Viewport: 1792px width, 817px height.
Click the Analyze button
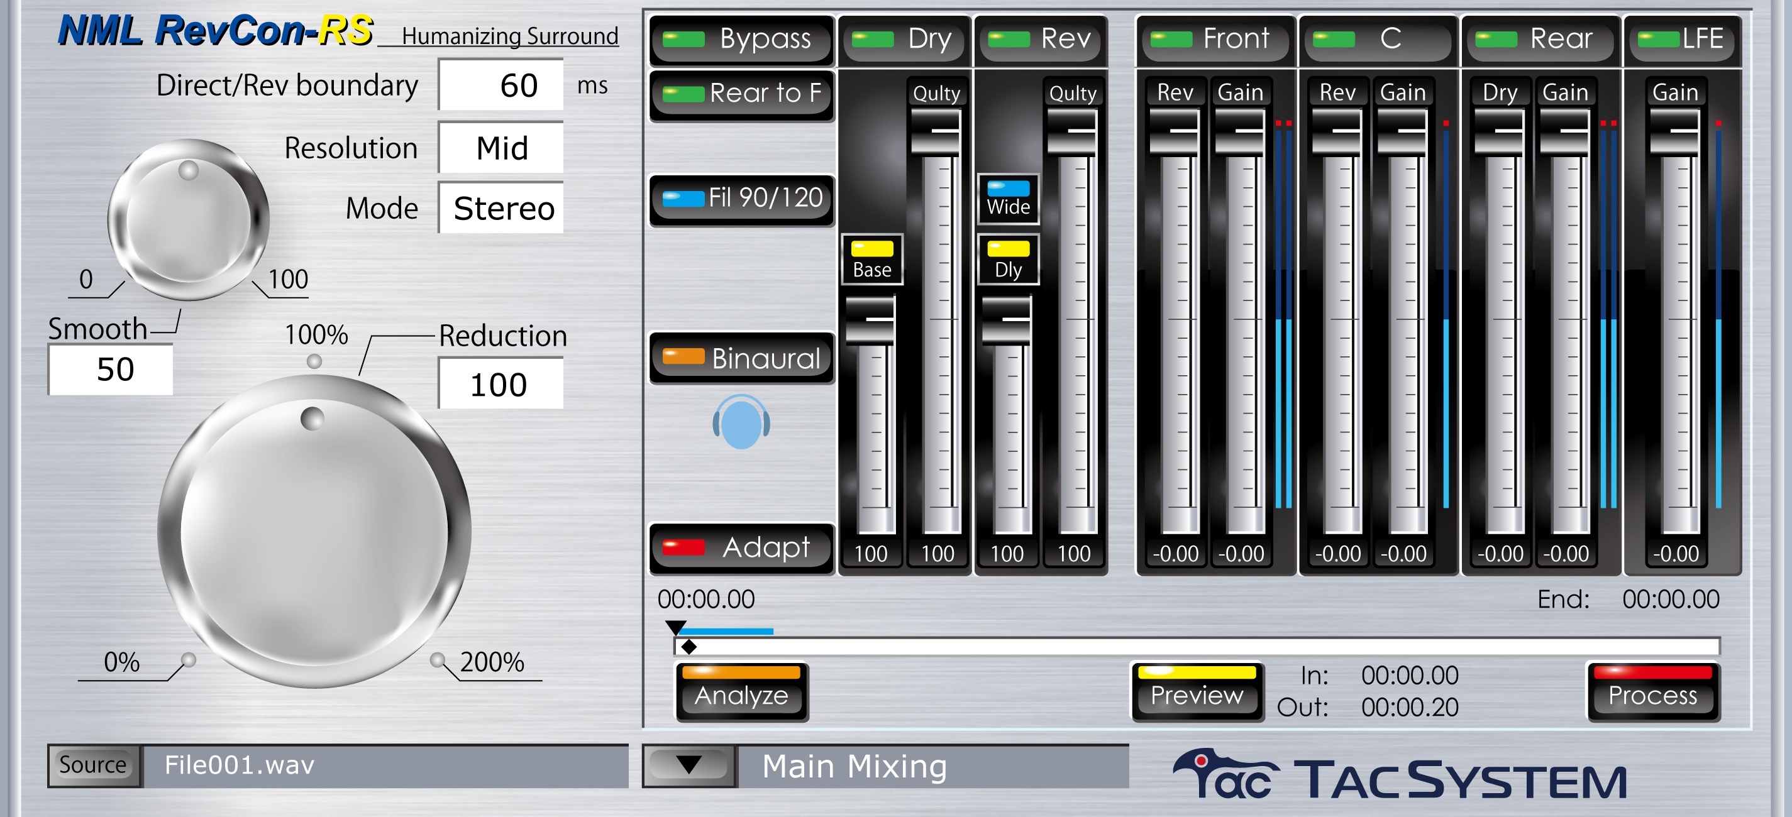(x=741, y=691)
